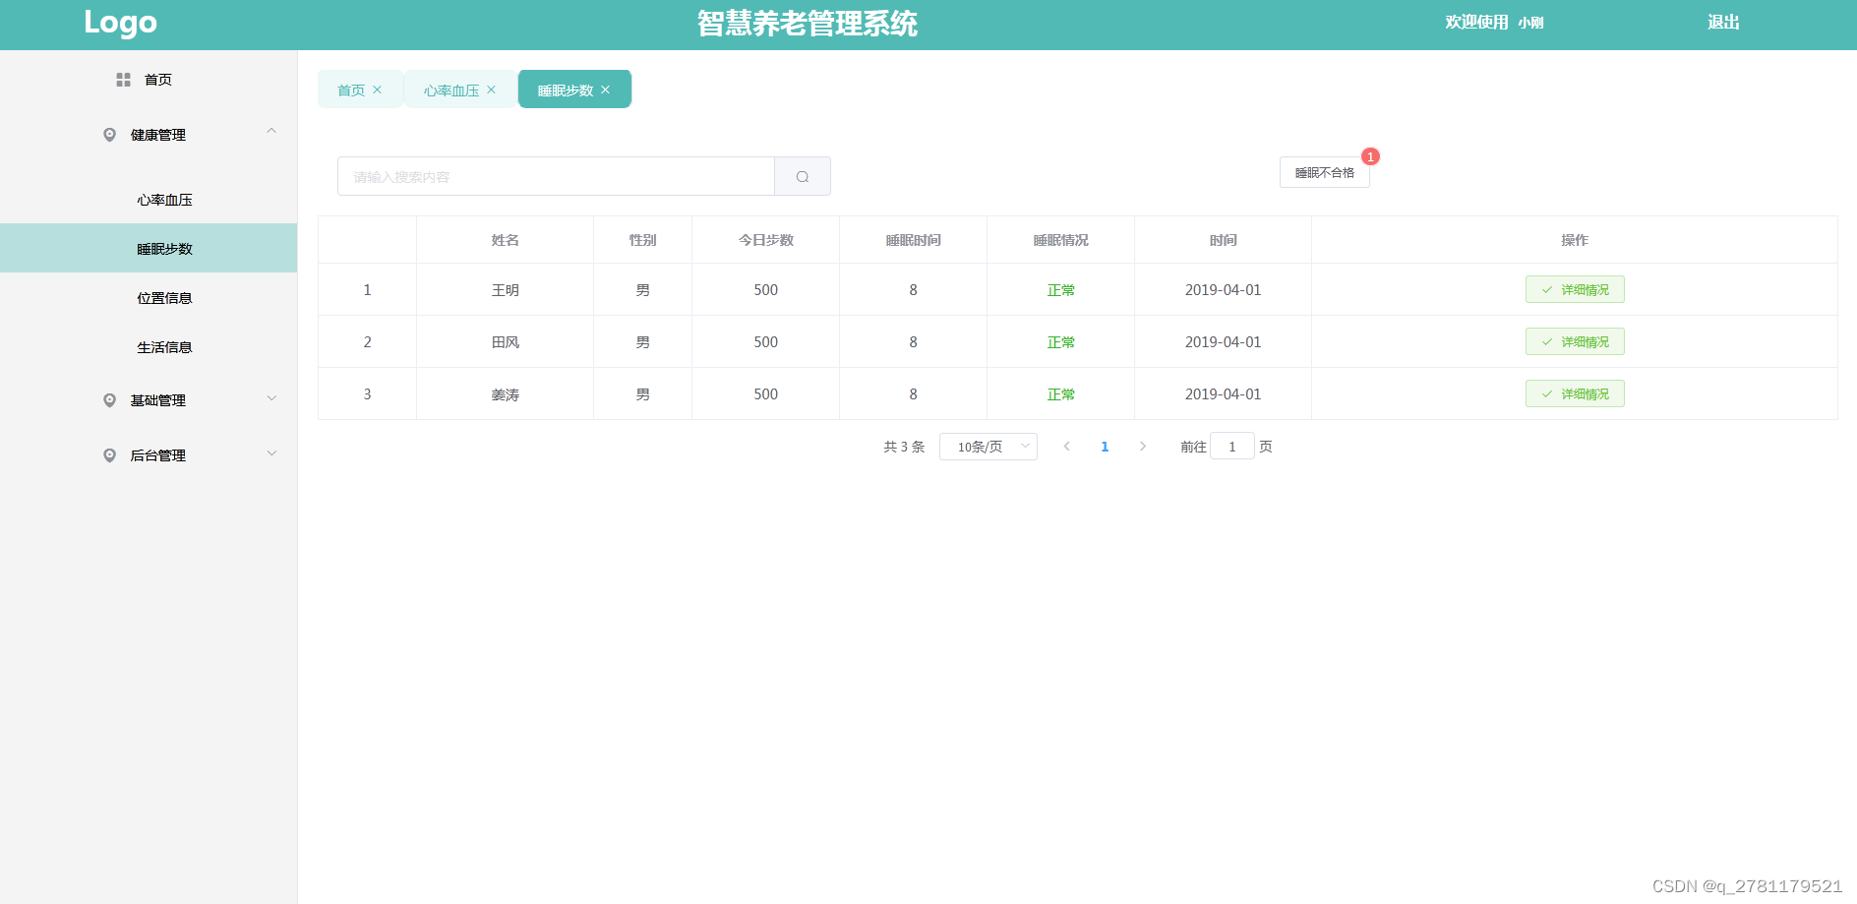Click the 共 3 条 total count text

pos(904,447)
